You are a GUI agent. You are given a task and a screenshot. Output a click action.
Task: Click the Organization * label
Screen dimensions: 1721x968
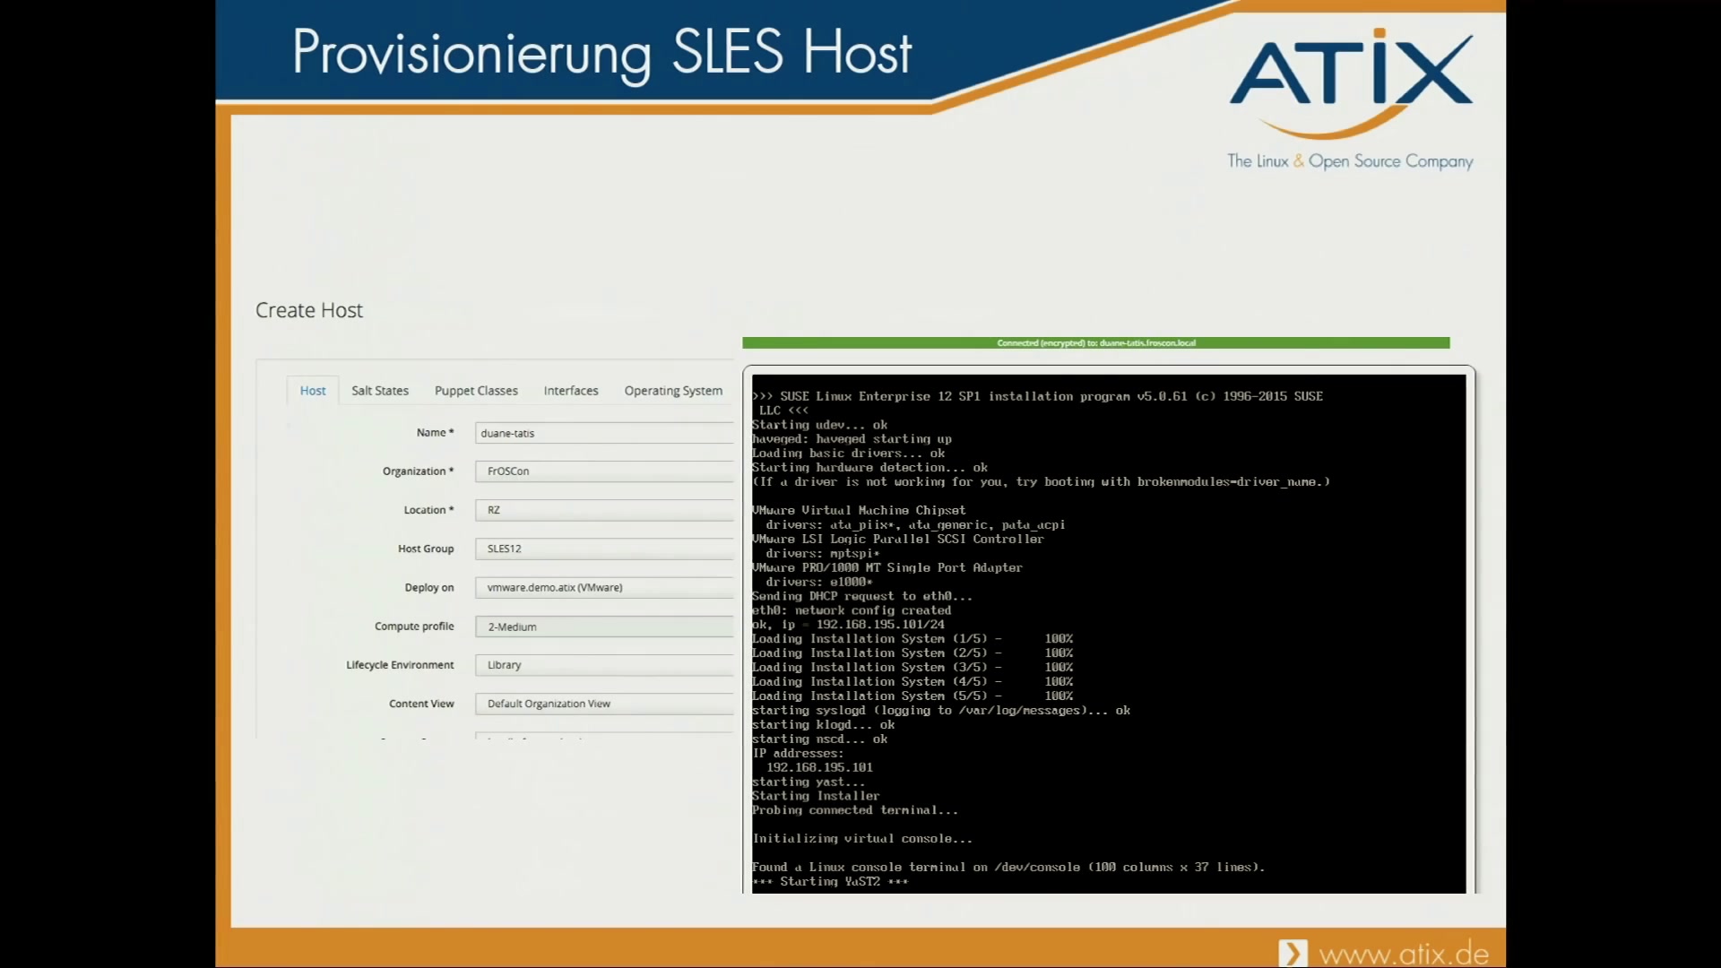pyautogui.click(x=418, y=471)
